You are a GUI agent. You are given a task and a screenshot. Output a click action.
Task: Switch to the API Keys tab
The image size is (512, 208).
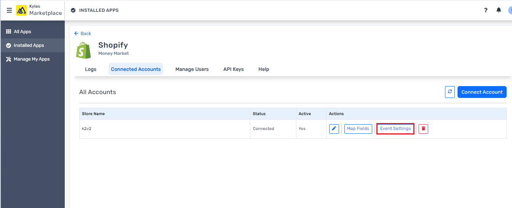click(x=234, y=69)
